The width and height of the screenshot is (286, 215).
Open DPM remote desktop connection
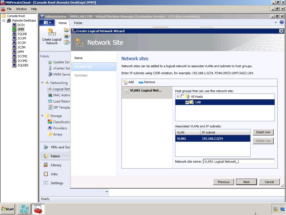pyautogui.click(x=20, y=52)
